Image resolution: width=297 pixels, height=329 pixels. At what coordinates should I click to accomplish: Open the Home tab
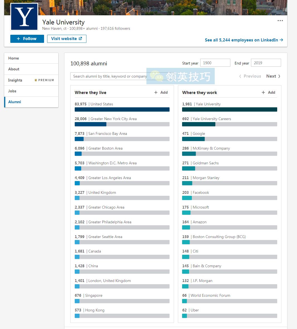pyautogui.click(x=31, y=58)
